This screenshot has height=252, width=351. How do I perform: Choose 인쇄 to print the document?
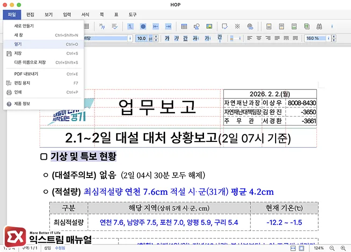[x=44, y=92]
